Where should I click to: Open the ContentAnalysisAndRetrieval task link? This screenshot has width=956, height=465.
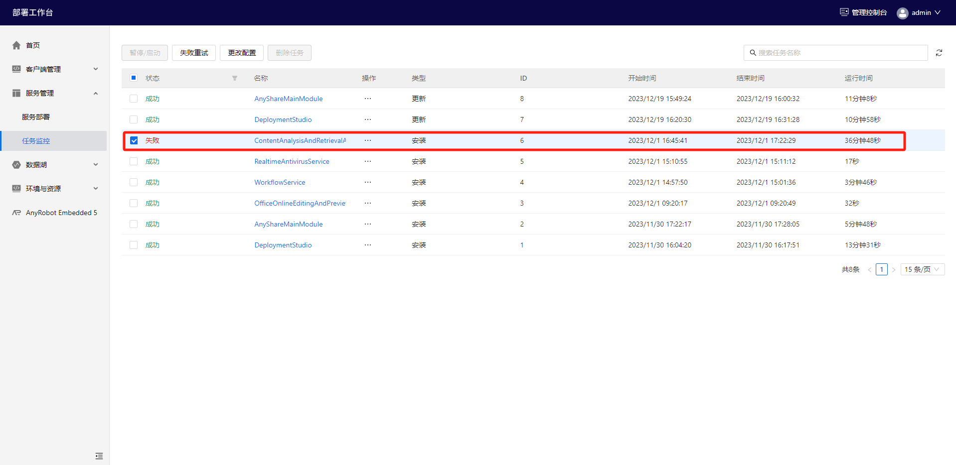click(300, 140)
